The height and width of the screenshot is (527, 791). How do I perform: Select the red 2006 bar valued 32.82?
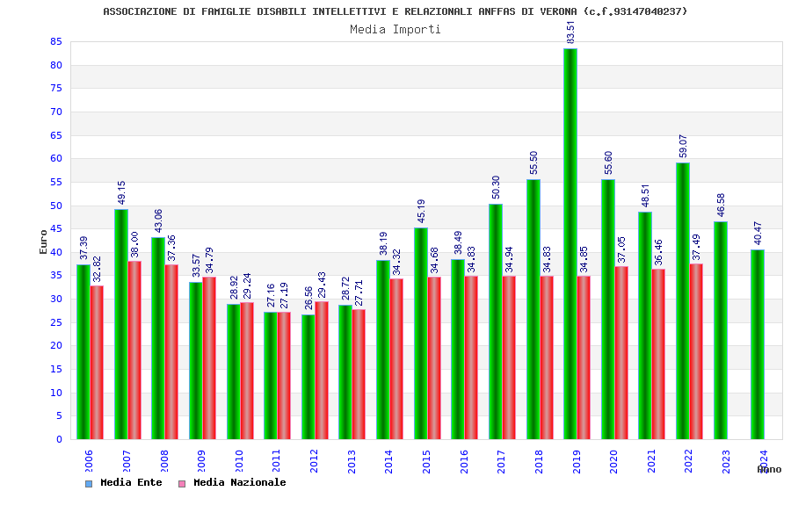(x=97, y=363)
